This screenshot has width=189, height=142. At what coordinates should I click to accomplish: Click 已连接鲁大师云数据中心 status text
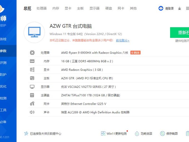click(x=46, y=134)
